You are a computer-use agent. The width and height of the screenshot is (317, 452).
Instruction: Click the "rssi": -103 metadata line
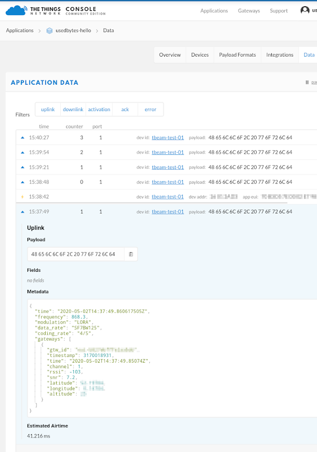(x=65, y=372)
